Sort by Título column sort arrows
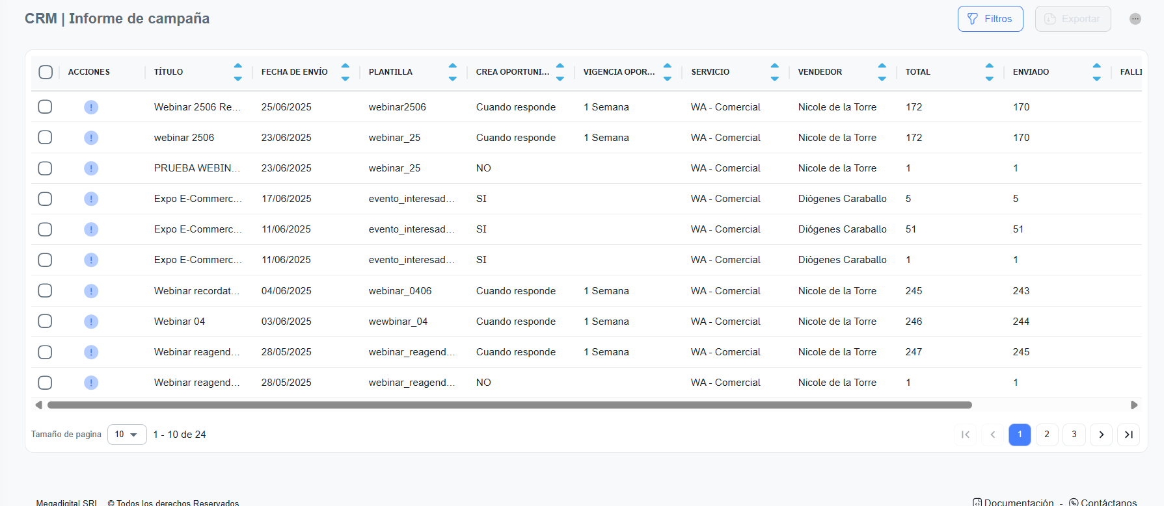Screen dimensions: 1164x506 click(x=238, y=72)
